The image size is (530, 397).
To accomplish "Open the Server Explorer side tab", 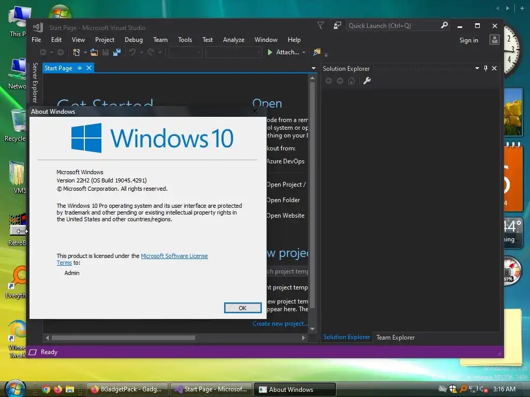I will click(35, 82).
